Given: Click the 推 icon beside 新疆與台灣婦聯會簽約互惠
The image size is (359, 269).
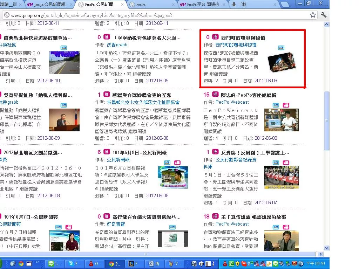Looking at the screenshot, I should [x=107, y=95].
